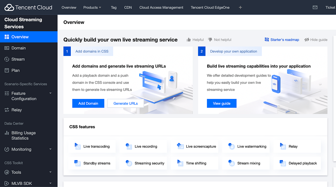Switch to the CDN tab
Screen dimensions: 336x187
click(128, 7)
